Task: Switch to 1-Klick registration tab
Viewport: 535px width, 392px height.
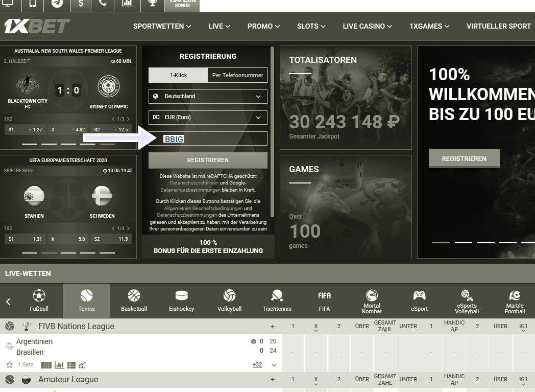Action: (178, 75)
